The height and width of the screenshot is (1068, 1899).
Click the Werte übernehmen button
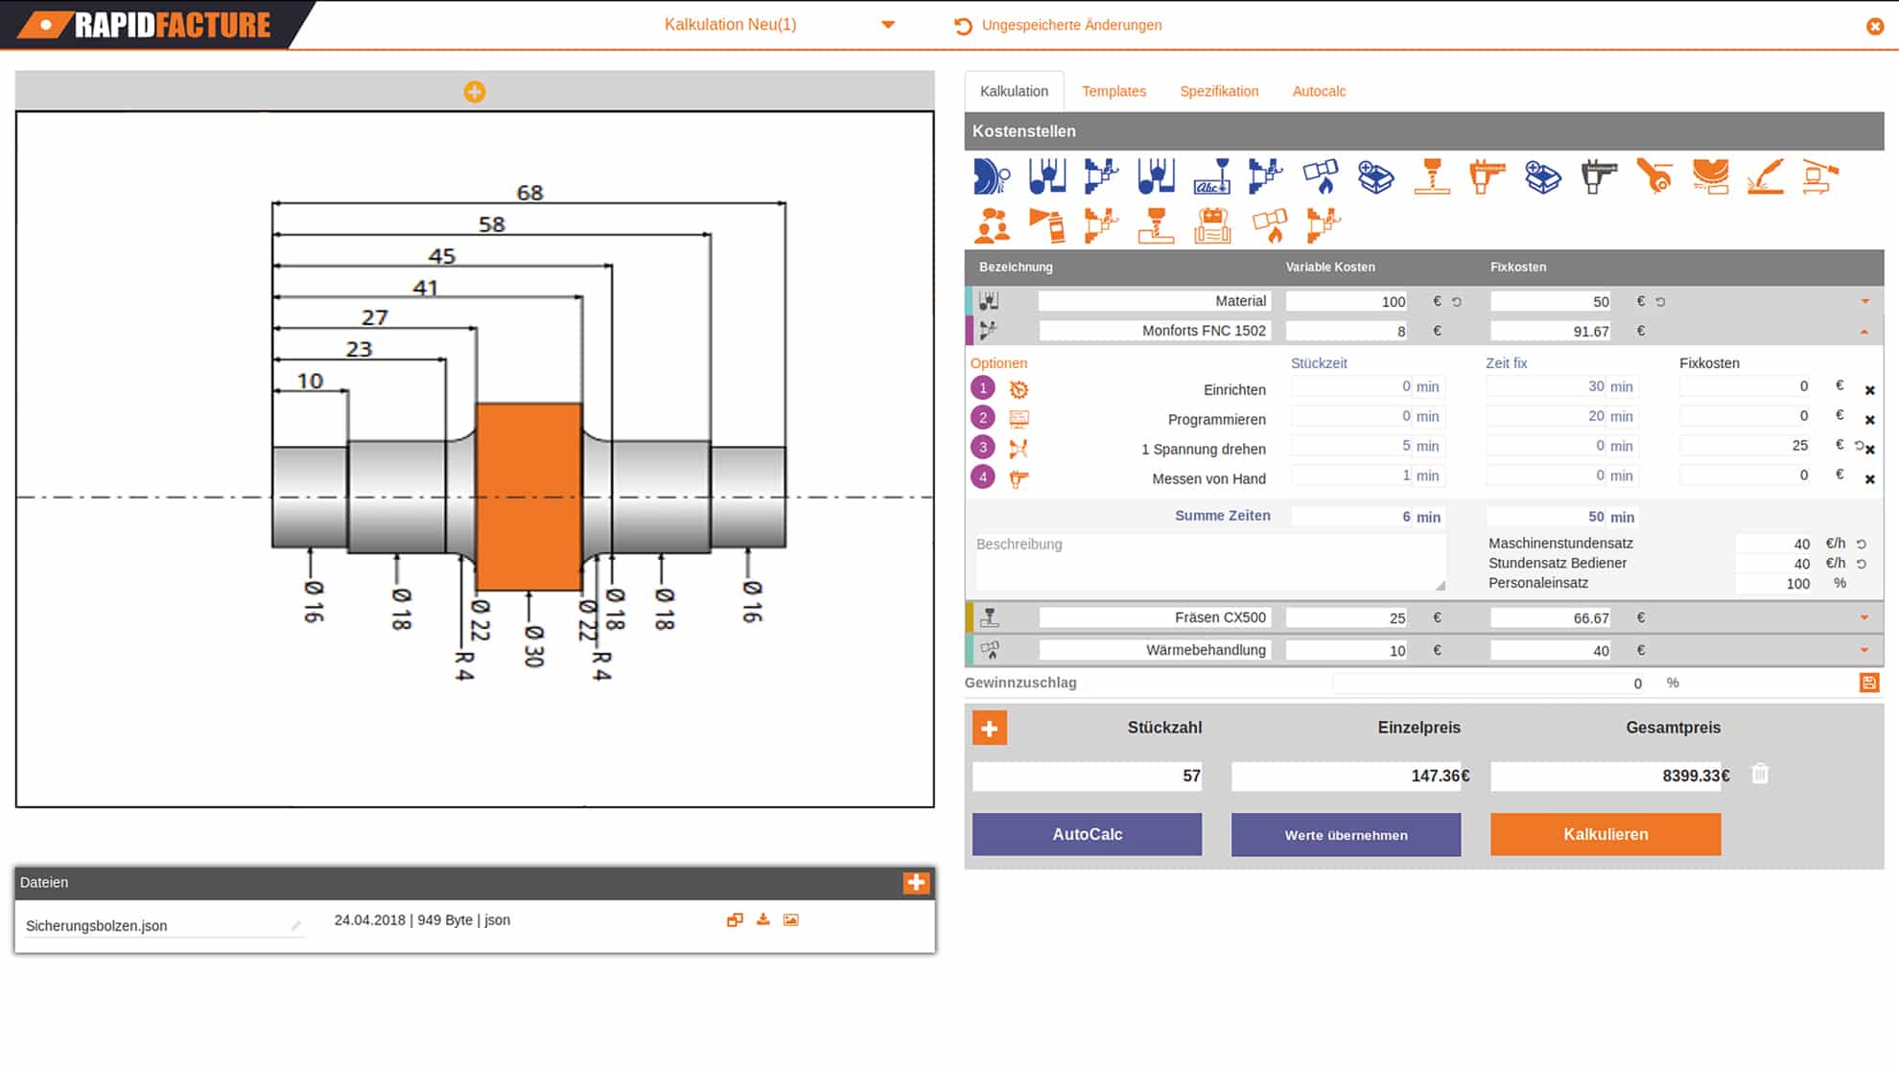point(1346,834)
